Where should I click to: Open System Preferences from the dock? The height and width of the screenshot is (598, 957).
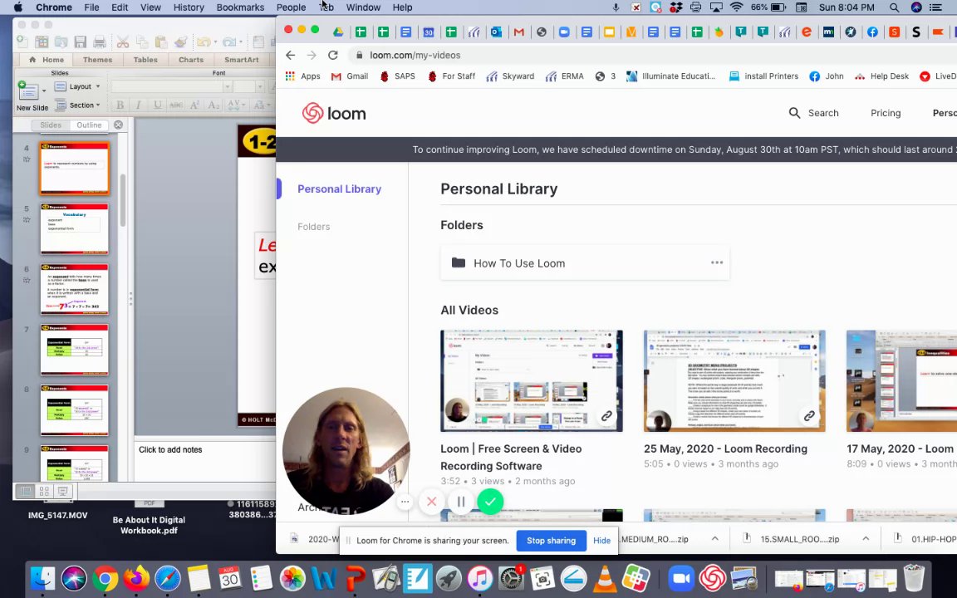[511, 578]
